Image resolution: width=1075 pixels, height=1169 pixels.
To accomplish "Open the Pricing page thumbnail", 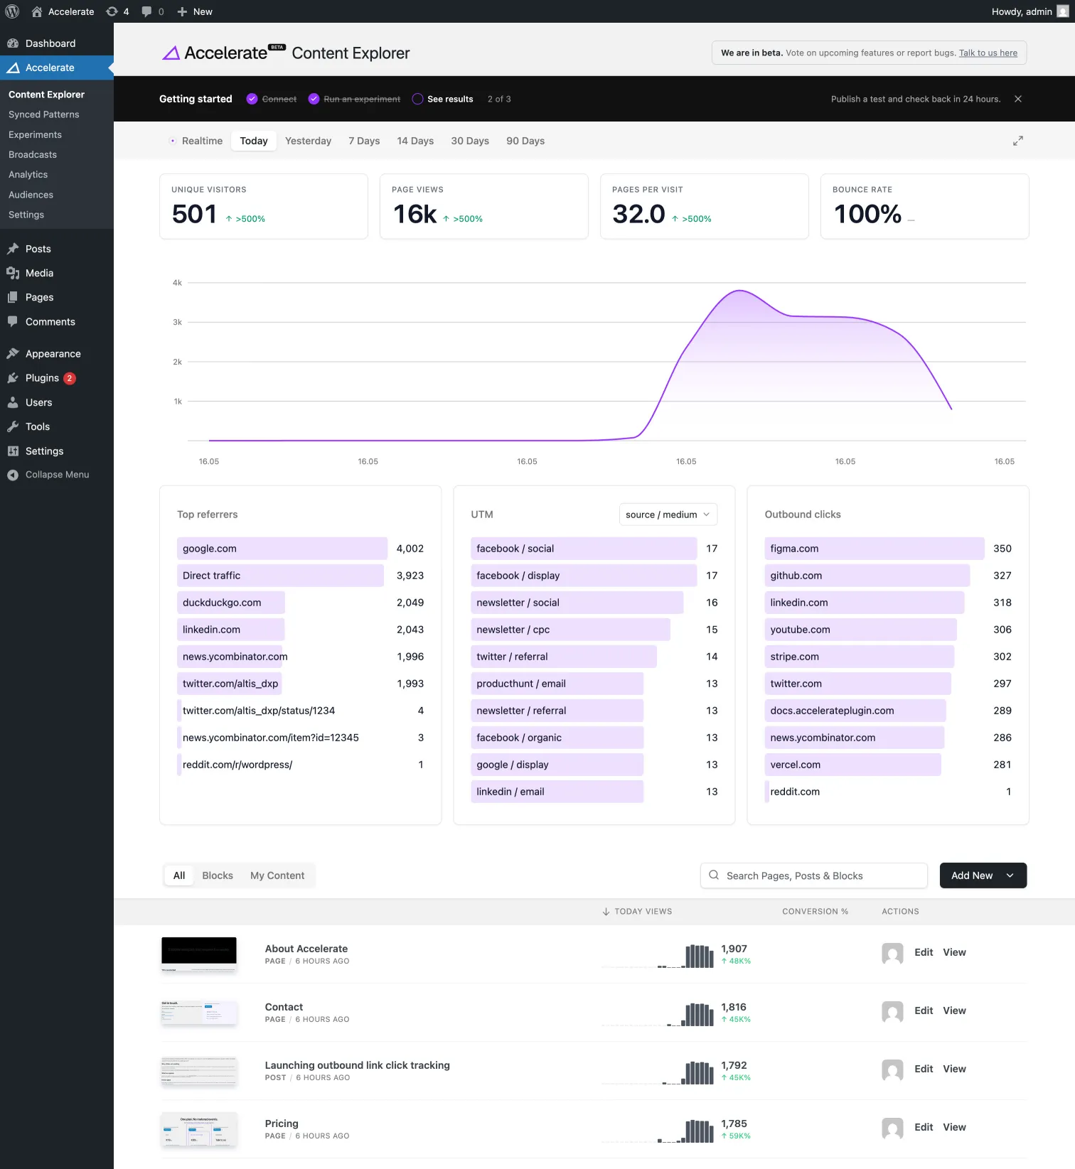I will (199, 1129).
